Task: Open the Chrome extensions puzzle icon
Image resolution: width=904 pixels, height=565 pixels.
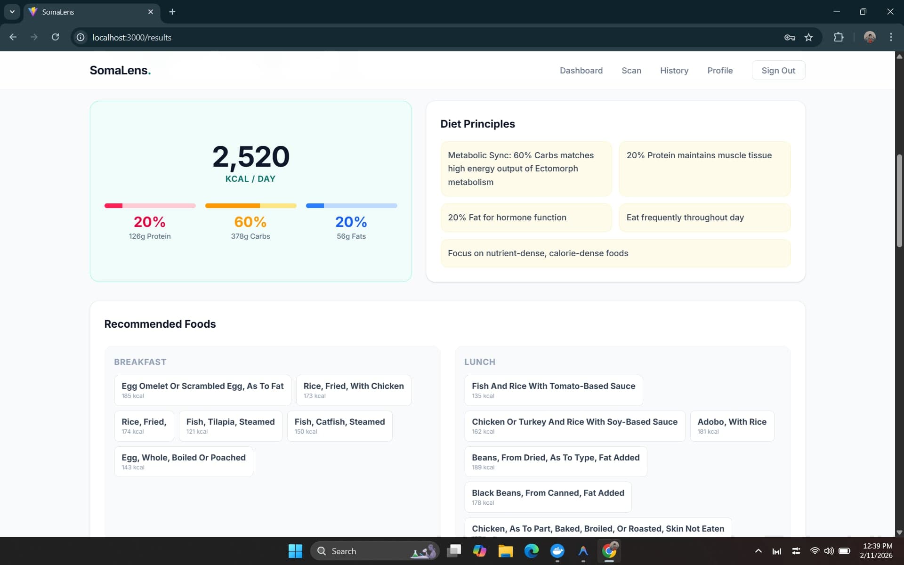Action: pyautogui.click(x=839, y=37)
